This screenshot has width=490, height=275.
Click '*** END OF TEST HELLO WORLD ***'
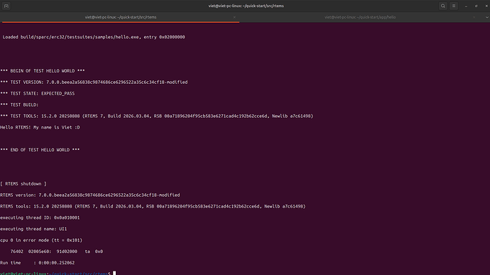40,150
